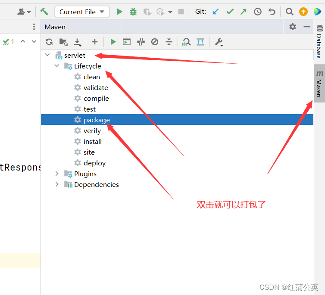Toggle offline mode icon
Image resolution: width=325 pixels, height=295 pixels.
coord(141,42)
